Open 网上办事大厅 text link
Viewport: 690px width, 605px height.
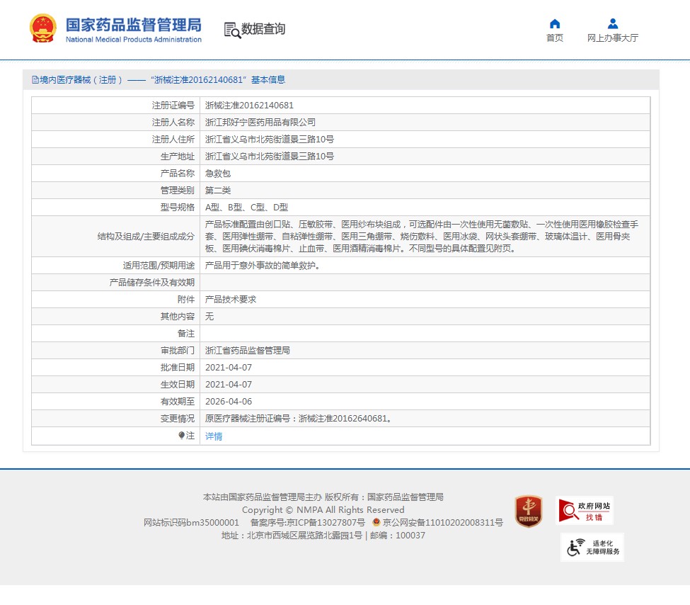613,38
